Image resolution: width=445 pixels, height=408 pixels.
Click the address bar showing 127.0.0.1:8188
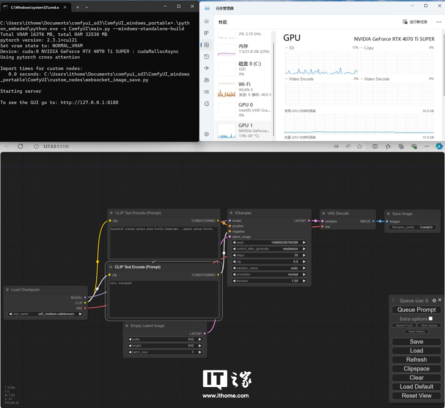click(x=56, y=146)
